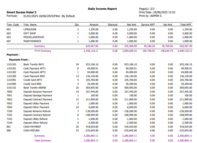Screen dimensions: 197x143
Task: Click the LIMOUSINE transaction name
Action: coord(30,29)
